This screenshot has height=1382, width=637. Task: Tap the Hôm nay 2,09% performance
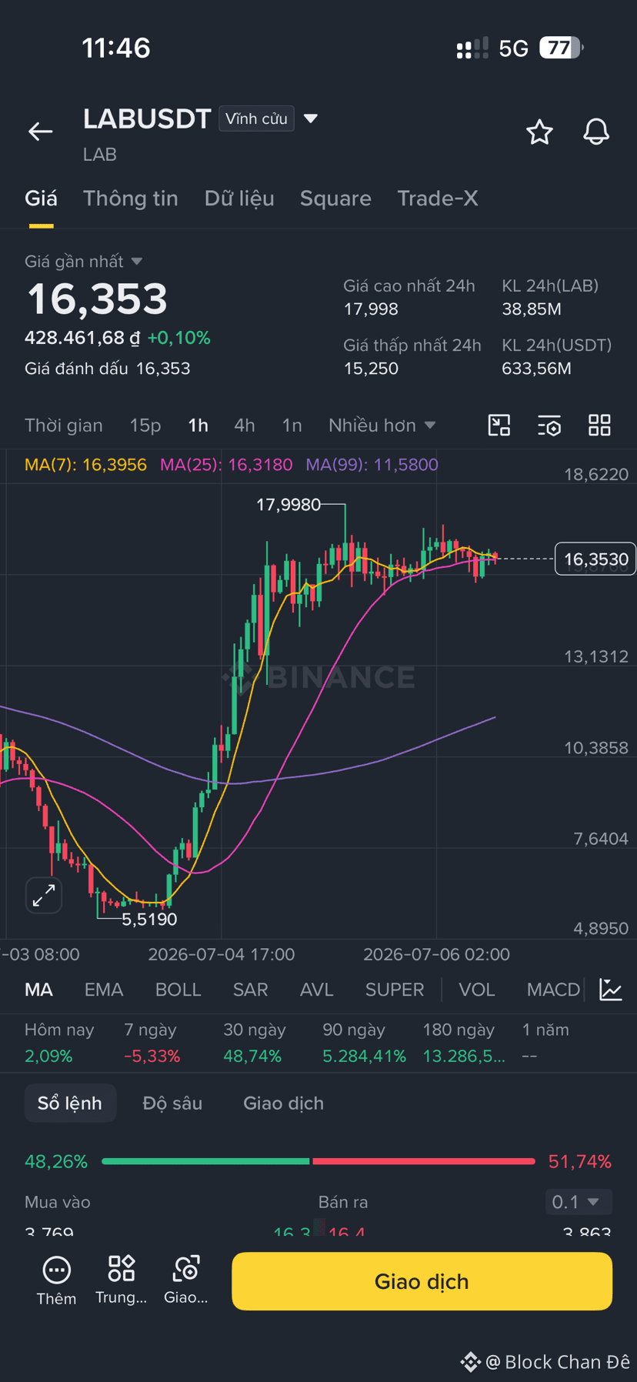pyautogui.click(x=59, y=1043)
